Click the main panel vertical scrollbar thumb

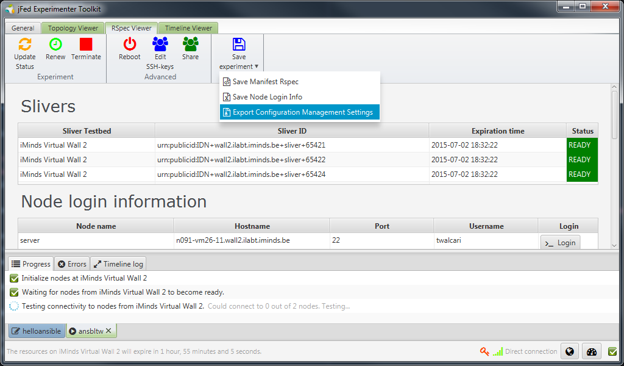(614, 115)
